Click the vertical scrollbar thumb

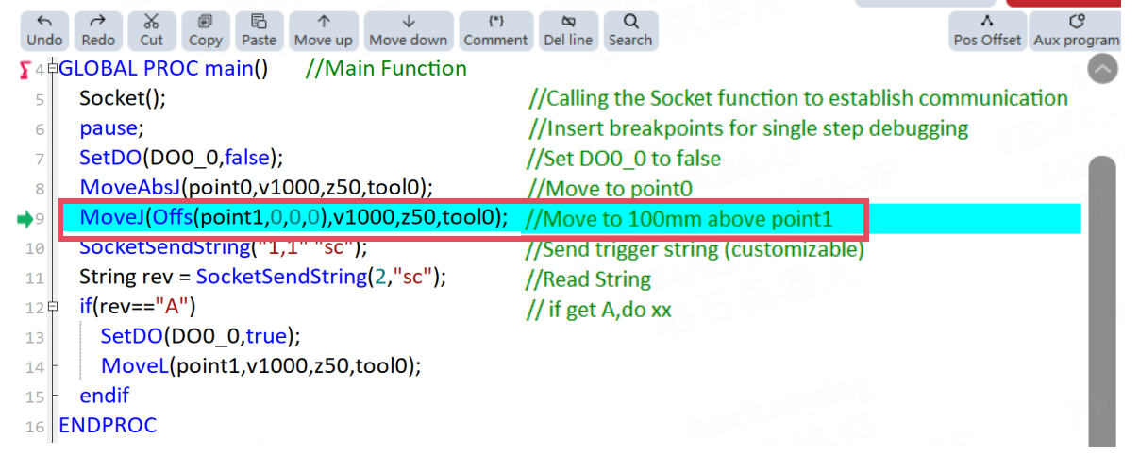(1102, 300)
